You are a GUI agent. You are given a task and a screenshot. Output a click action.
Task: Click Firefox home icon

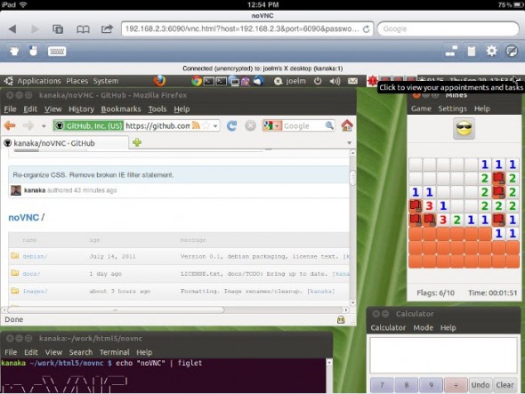tap(347, 125)
